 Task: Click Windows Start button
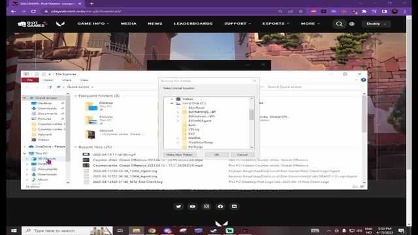click(14, 230)
